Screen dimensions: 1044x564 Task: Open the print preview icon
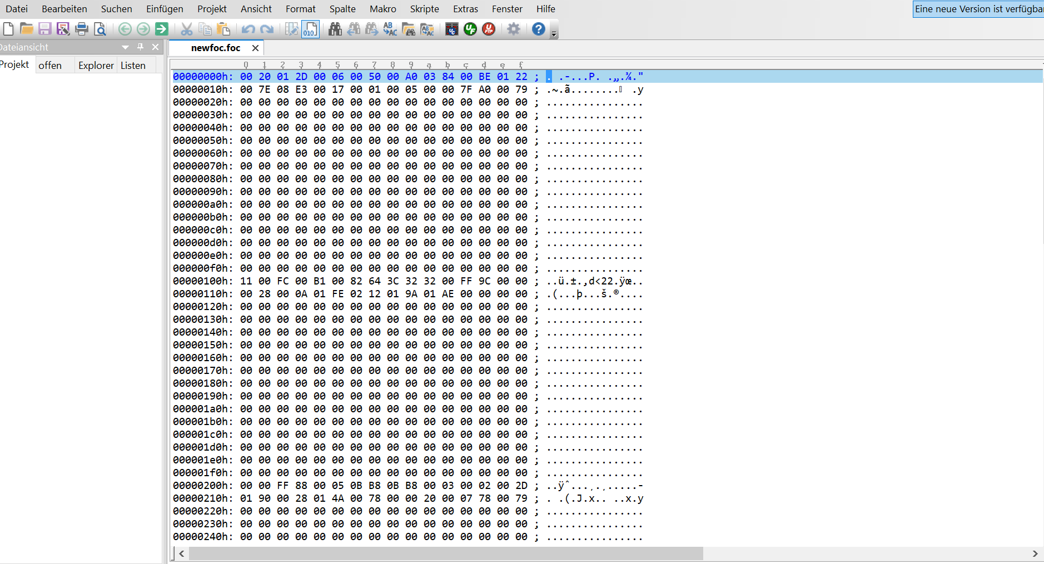point(100,29)
